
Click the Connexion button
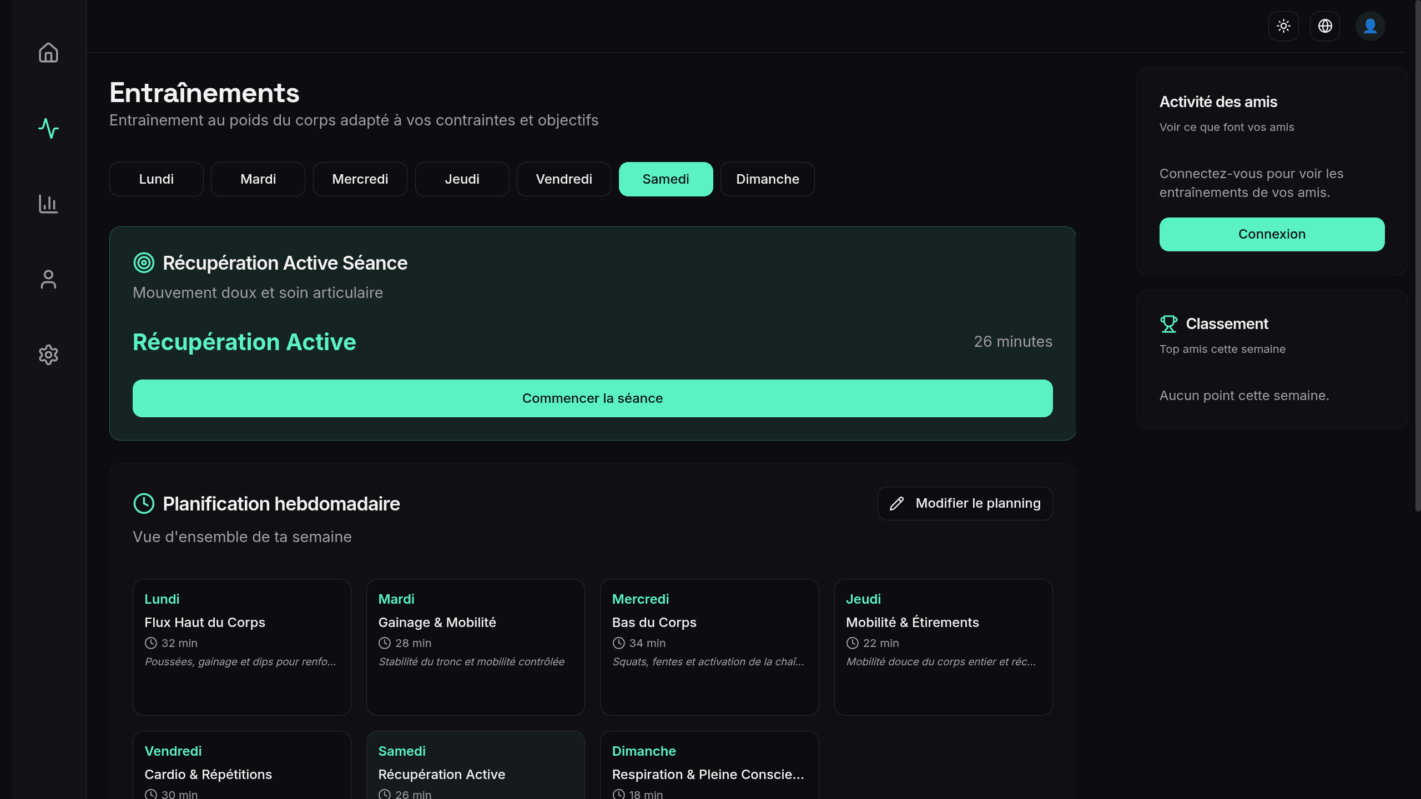[x=1272, y=234]
